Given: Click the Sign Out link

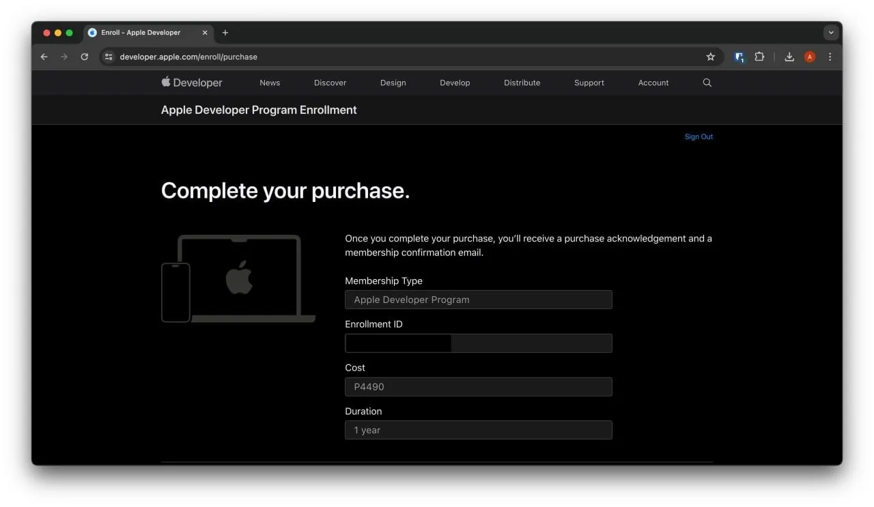Looking at the screenshot, I should pos(699,136).
